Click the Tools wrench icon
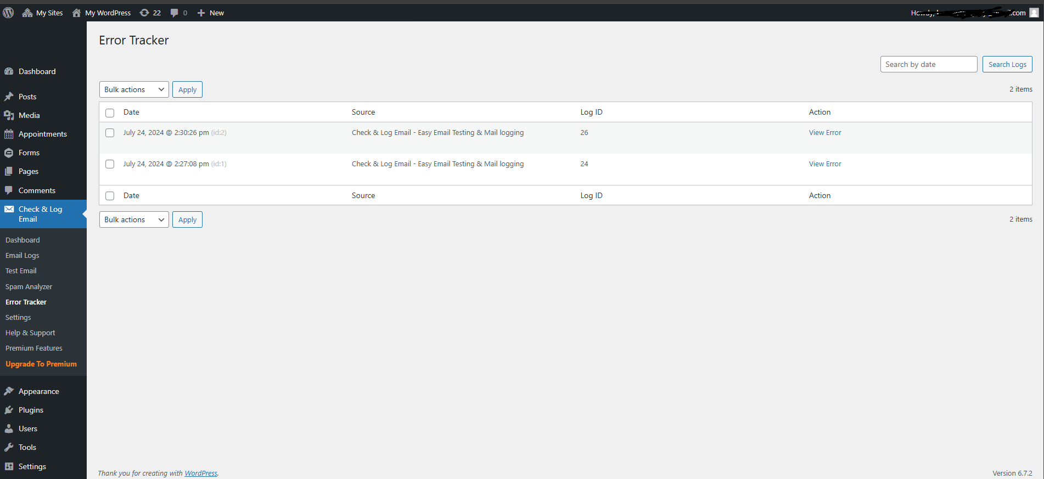 pos(9,447)
